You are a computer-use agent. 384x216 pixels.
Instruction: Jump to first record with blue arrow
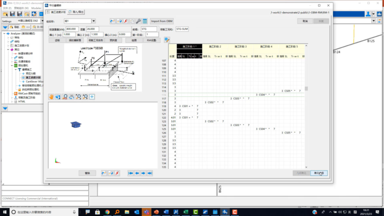click(x=130, y=173)
